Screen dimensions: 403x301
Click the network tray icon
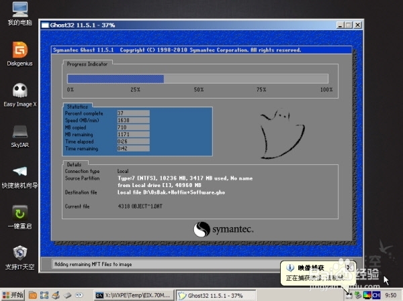[x=358, y=296]
